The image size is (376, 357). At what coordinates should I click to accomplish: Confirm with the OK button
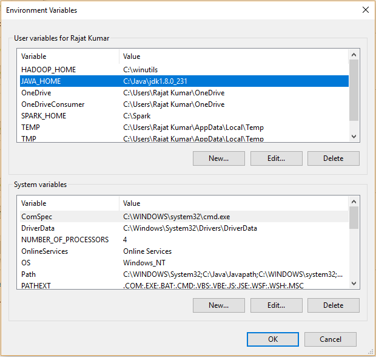273,339
